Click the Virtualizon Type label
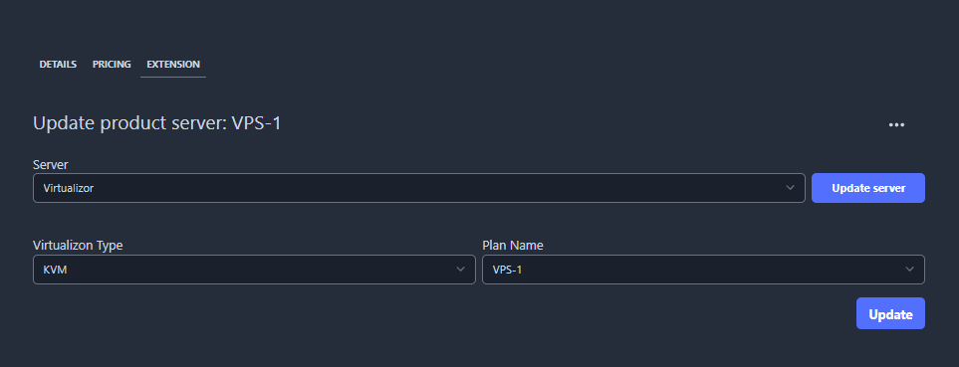 point(78,246)
